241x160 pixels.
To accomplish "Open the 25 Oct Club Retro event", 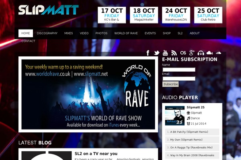I will (208, 15).
